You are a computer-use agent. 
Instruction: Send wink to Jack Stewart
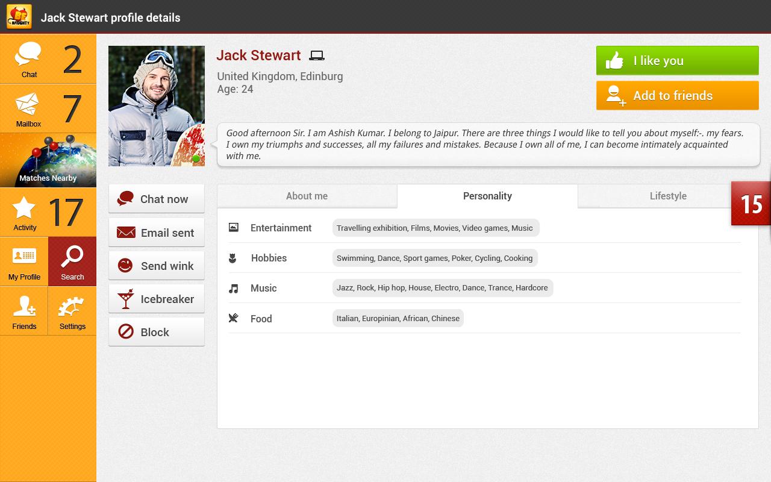pyautogui.click(x=157, y=266)
